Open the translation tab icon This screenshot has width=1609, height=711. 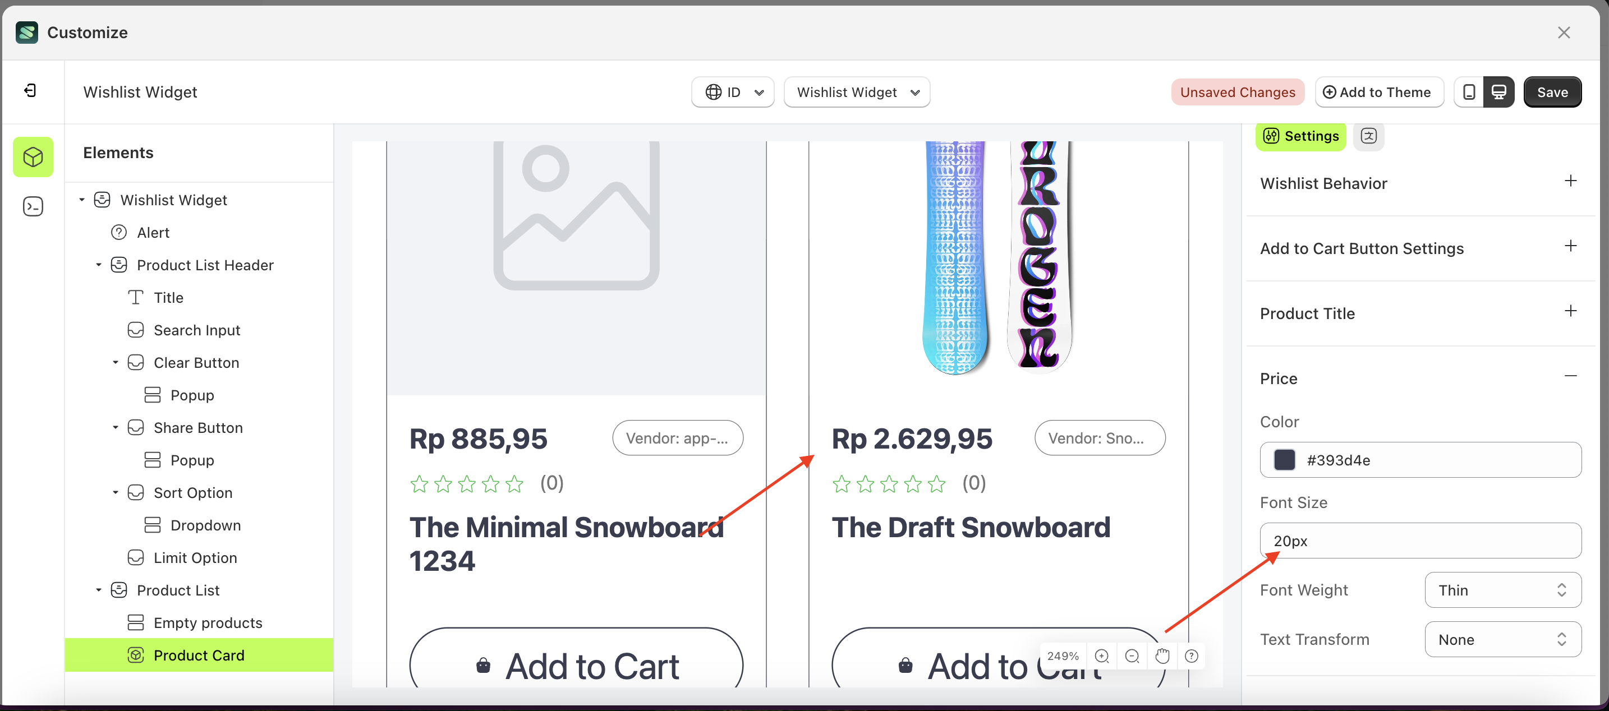point(1368,136)
